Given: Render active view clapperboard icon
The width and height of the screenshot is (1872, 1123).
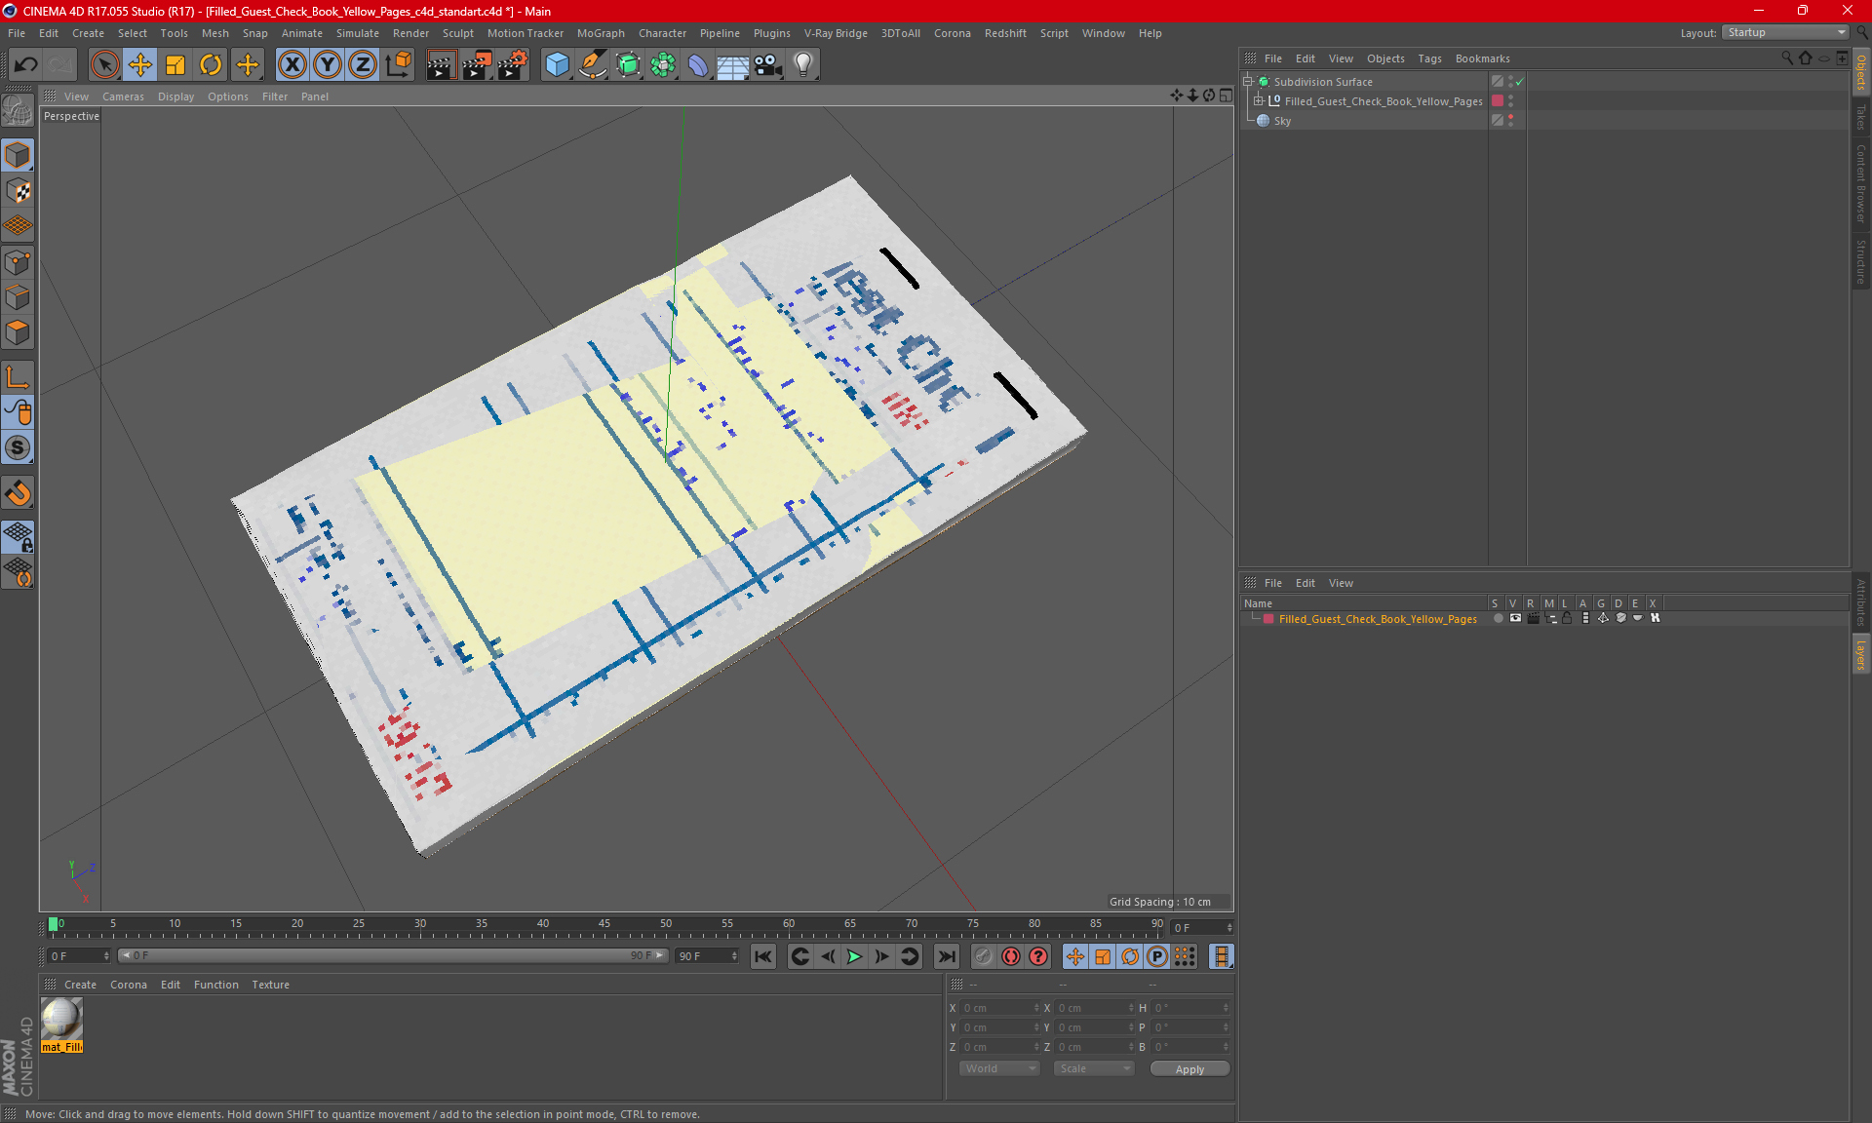Looking at the screenshot, I should [x=441, y=65].
